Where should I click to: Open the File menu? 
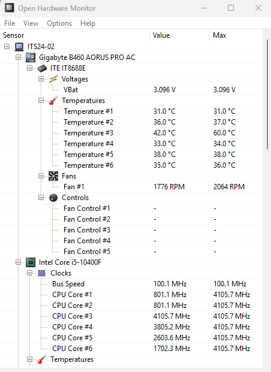click(x=10, y=23)
